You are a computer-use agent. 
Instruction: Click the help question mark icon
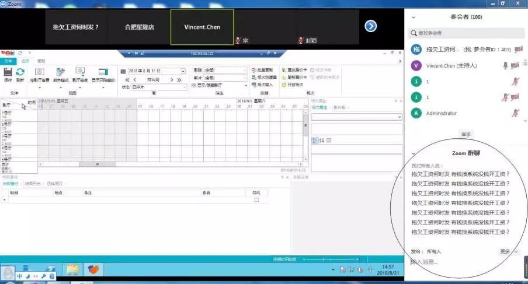click(400, 61)
